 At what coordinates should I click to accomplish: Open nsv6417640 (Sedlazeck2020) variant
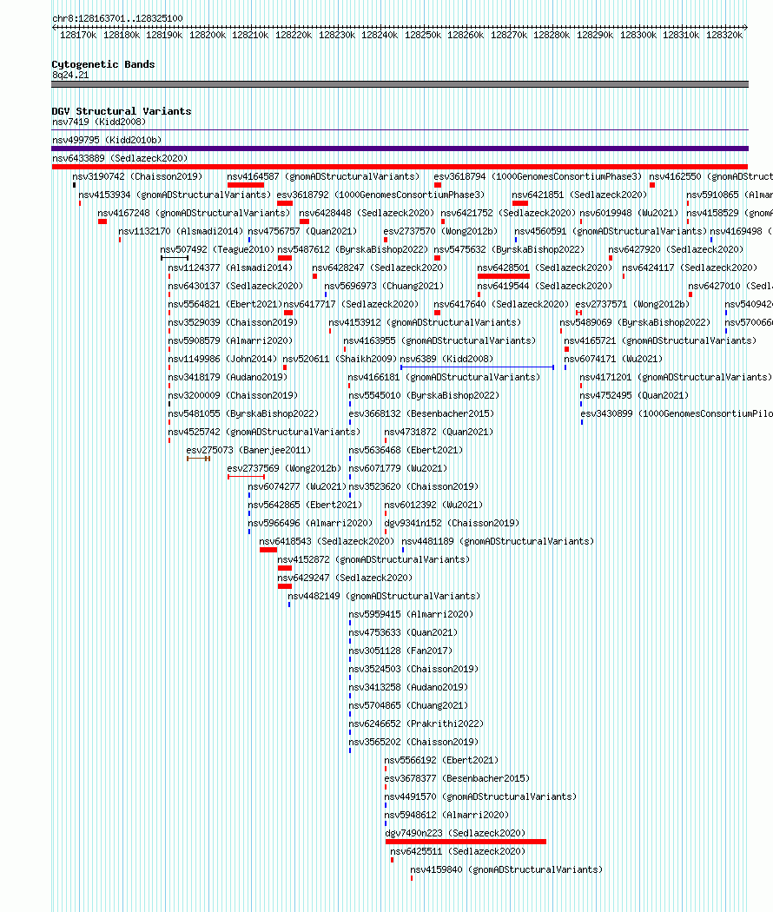click(501, 304)
